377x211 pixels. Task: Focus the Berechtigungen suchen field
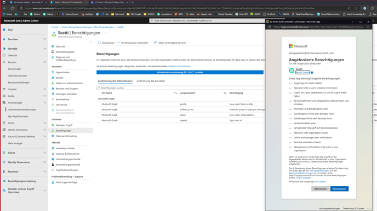pyautogui.click(x=181, y=88)
